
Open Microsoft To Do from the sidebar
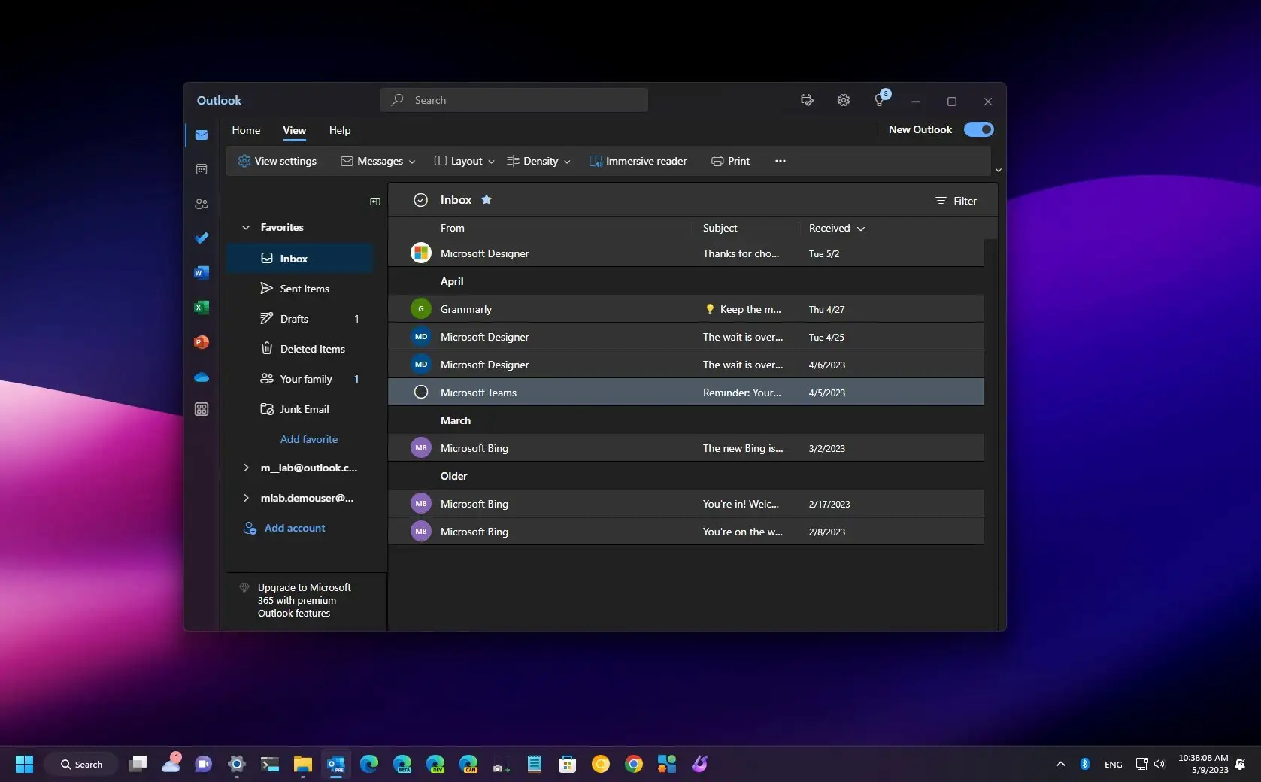click(201, 238)
